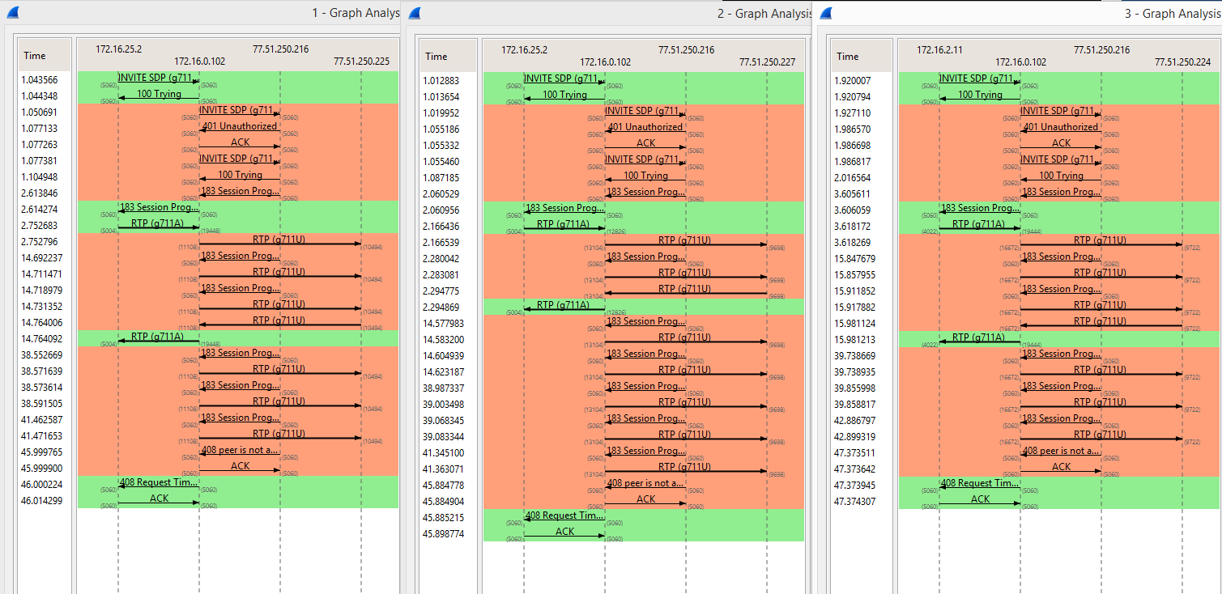Viewport: 1222px width, 594px height.
Task: Click host header 172.16.2.11 in graph 3
Action: (939, 49)
